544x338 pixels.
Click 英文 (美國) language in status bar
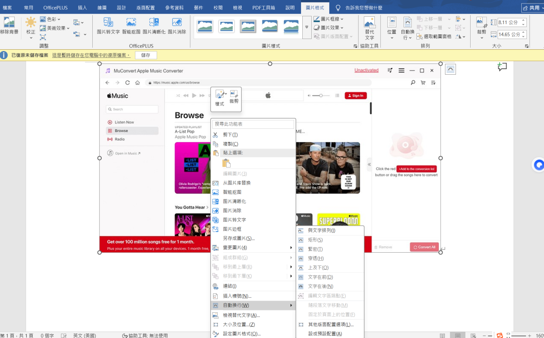coord(85,335)
